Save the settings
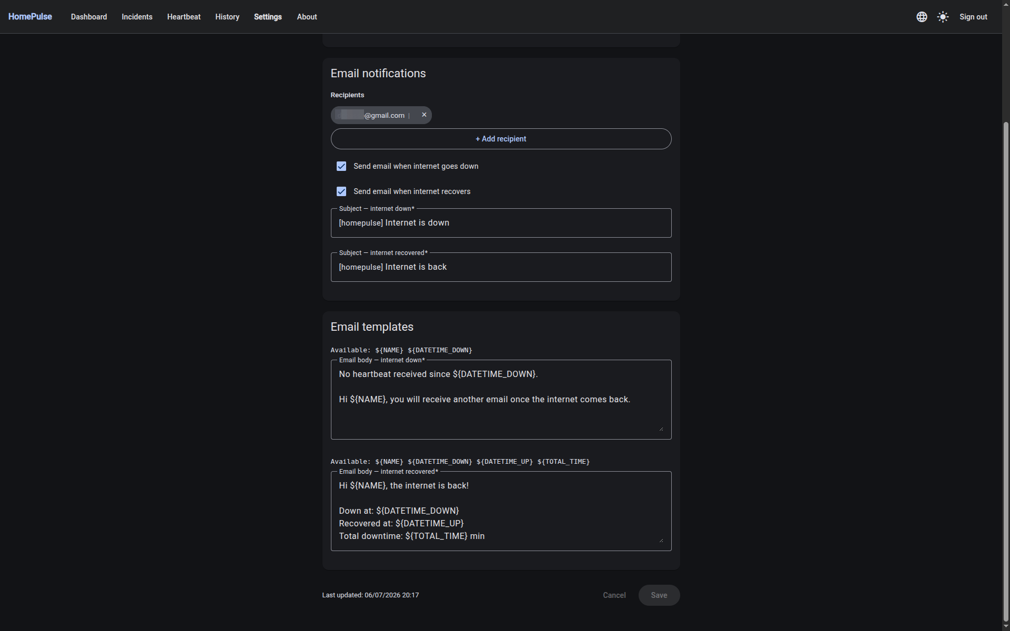1010x631 pixels. pyautogui.click(x=659, y=595)
